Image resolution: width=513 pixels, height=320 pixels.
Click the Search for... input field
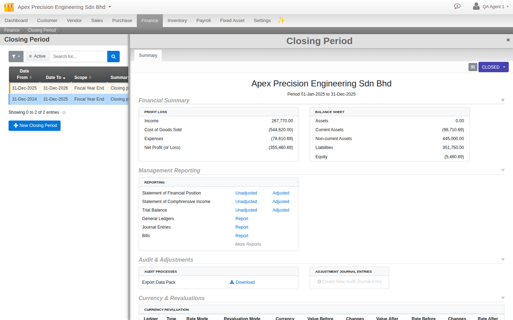coord(78,57)
